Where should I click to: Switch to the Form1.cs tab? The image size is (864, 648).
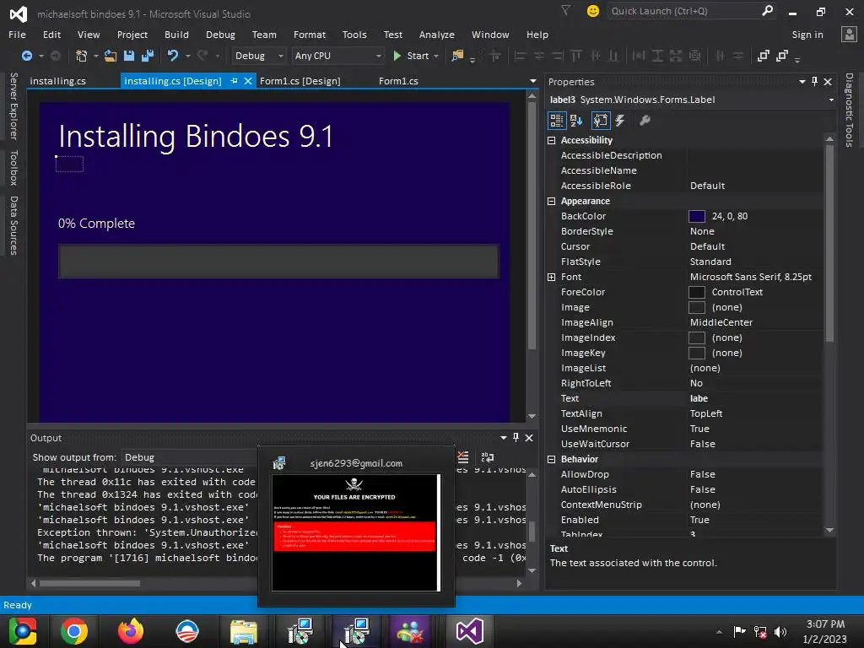(x=398, y=81)
